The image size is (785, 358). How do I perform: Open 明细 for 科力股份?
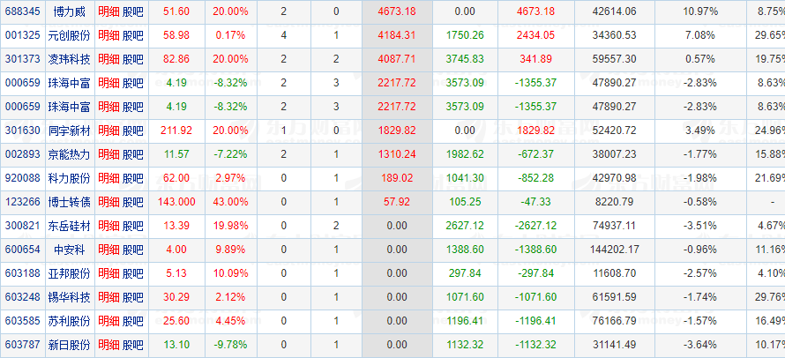108,178
